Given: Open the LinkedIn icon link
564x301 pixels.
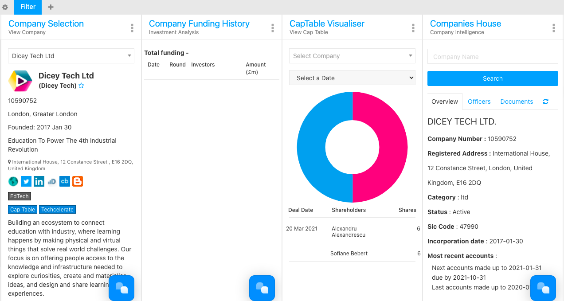Looking at the screenshot, I should coord(39,181).
